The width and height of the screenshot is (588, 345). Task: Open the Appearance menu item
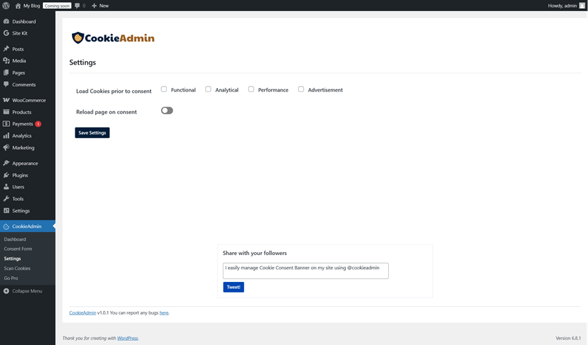[x=28, y=163]
